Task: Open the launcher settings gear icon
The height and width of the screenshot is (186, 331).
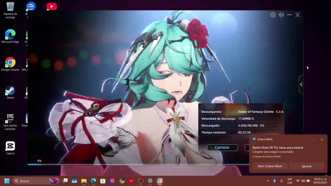Action: tap(273, 15)
